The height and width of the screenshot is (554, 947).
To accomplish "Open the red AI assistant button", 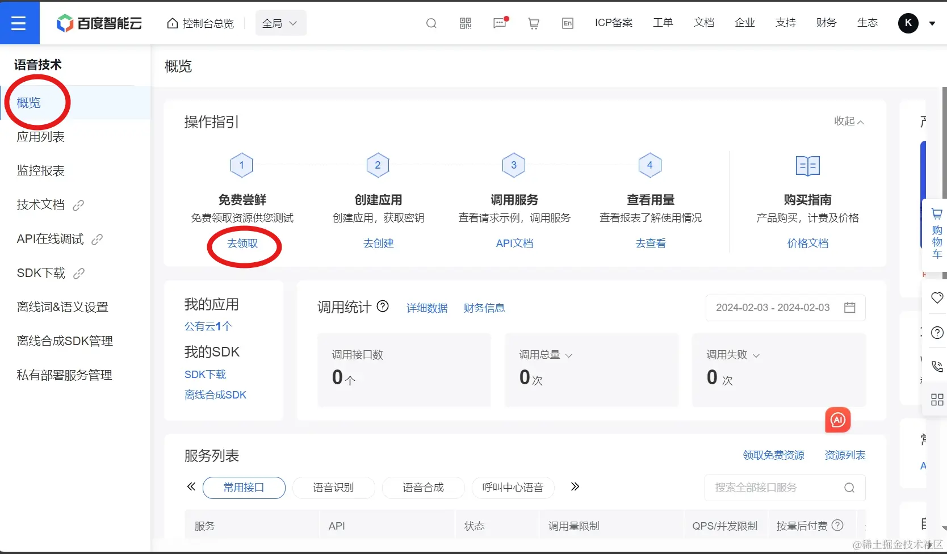I will pyautogui.click(x=838, y=420).
